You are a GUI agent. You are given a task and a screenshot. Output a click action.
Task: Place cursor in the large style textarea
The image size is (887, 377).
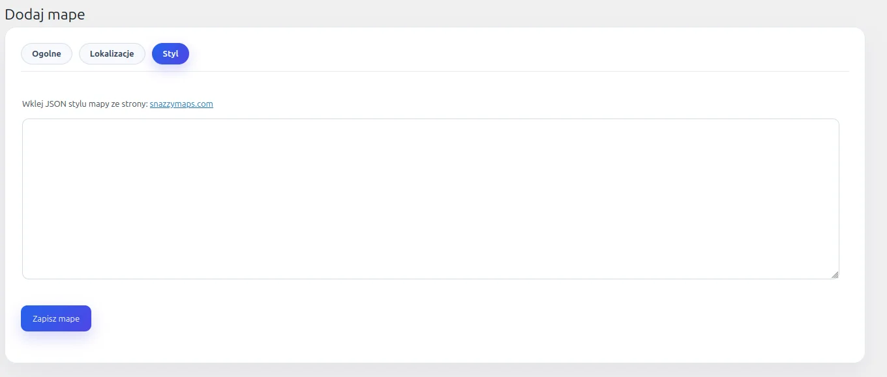pyautogui.click(x=430, y=199)
